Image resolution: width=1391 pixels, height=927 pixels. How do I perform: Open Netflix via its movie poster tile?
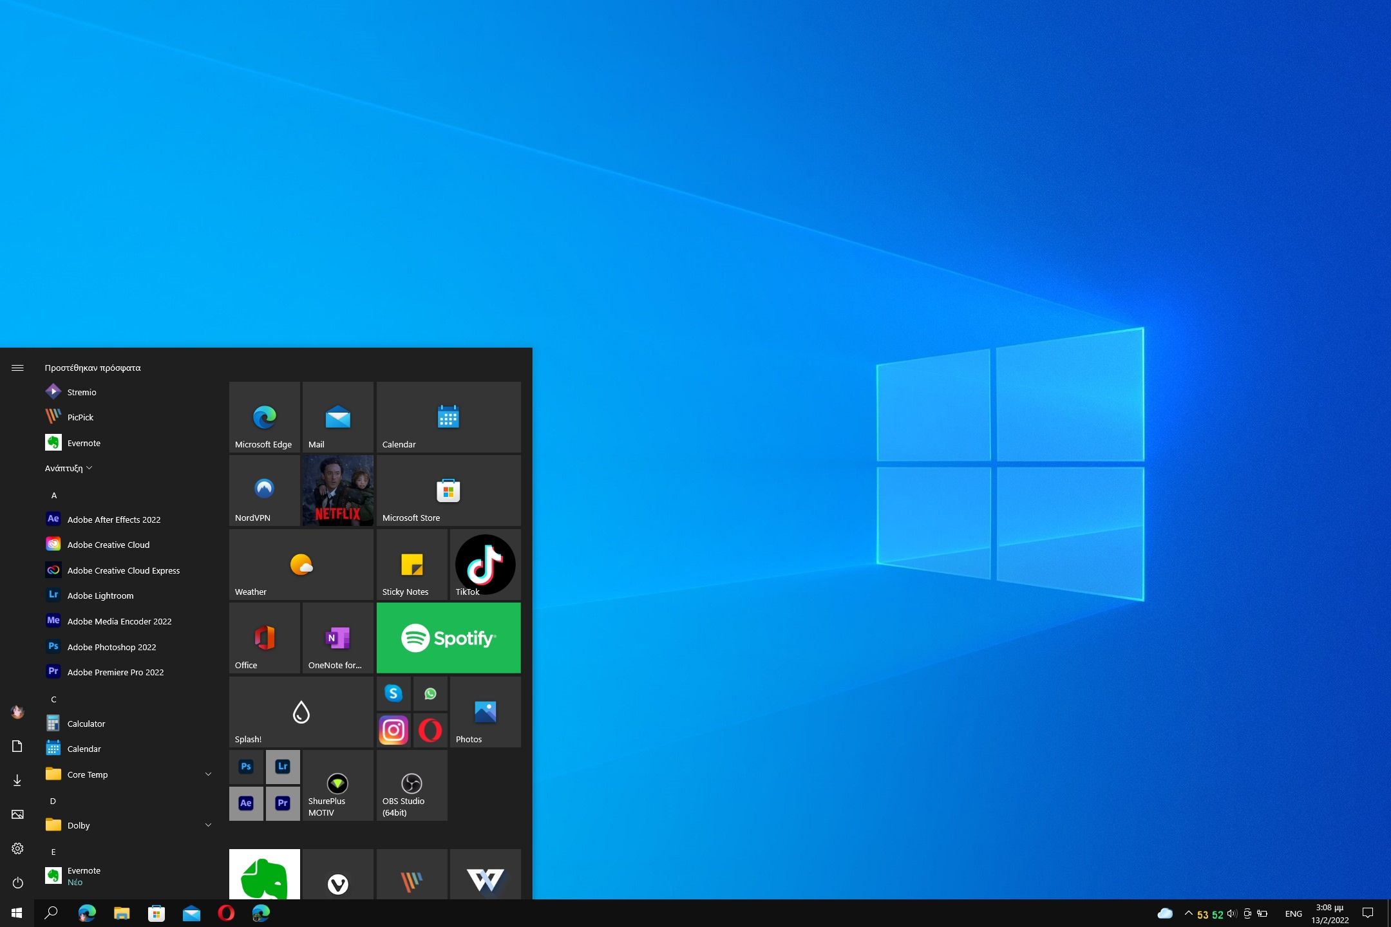coord(337,491)
